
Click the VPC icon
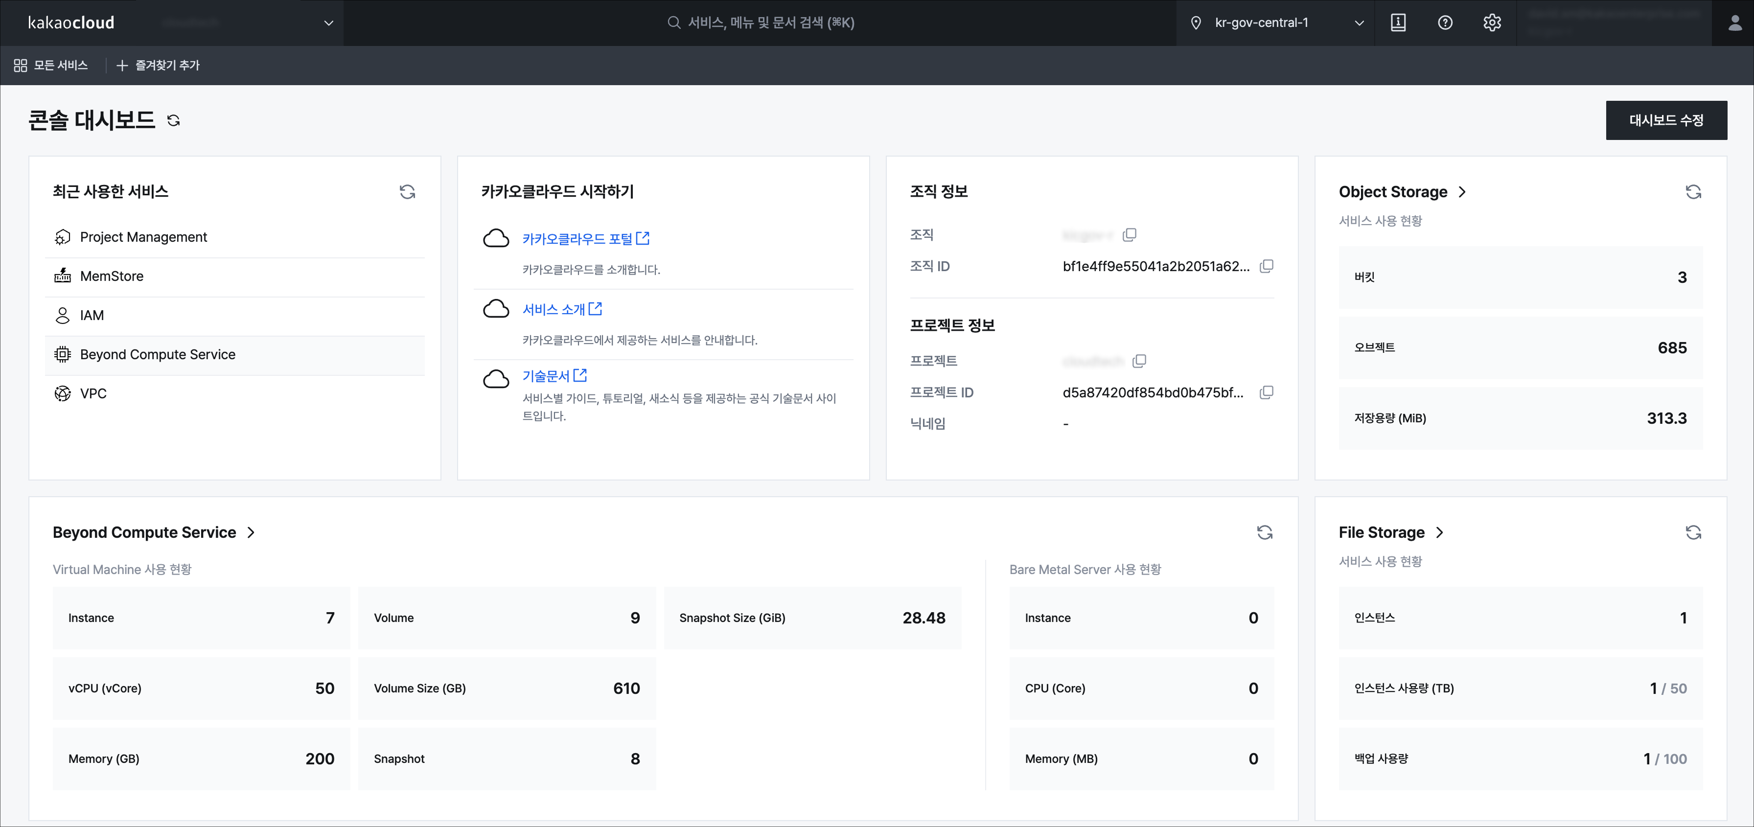coord(63,393)
